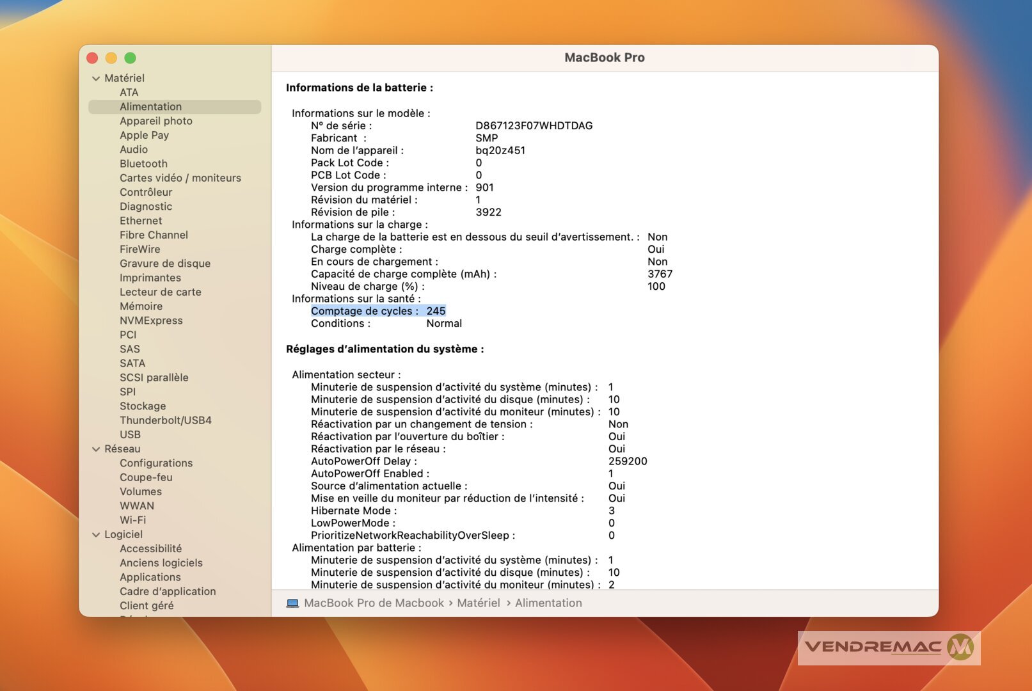Click the green fullscreen window button
This screenshot has height=691, width=1032.
tap(130, 58)
